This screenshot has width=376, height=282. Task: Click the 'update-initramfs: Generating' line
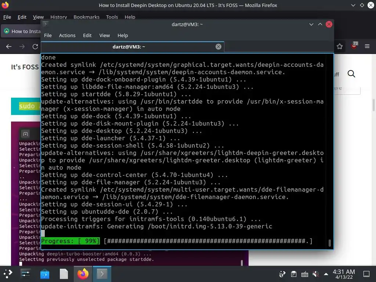pyautogui.click(x=156, y=226)
